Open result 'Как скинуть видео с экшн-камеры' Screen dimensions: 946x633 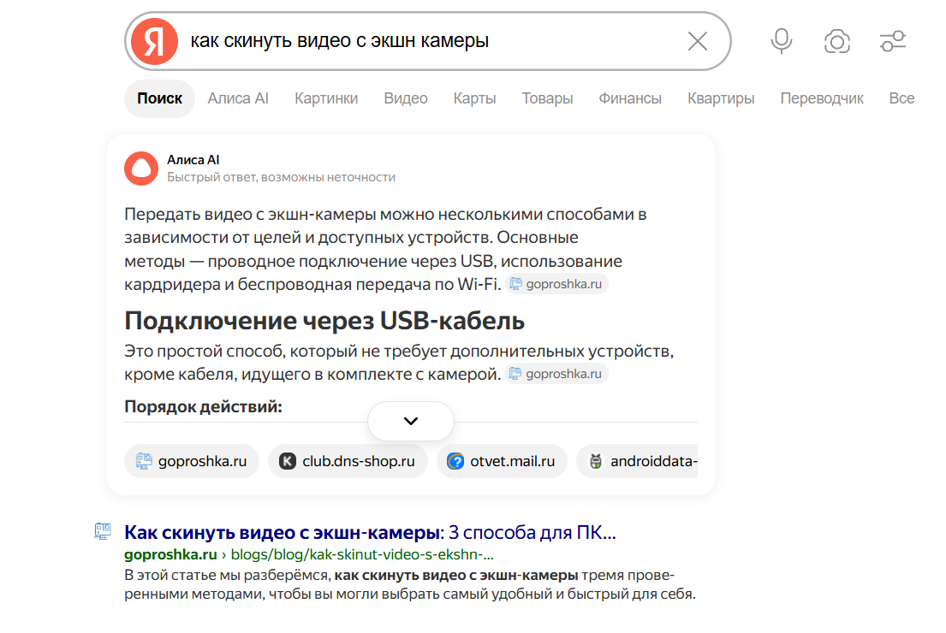click(x=370, y=532)
